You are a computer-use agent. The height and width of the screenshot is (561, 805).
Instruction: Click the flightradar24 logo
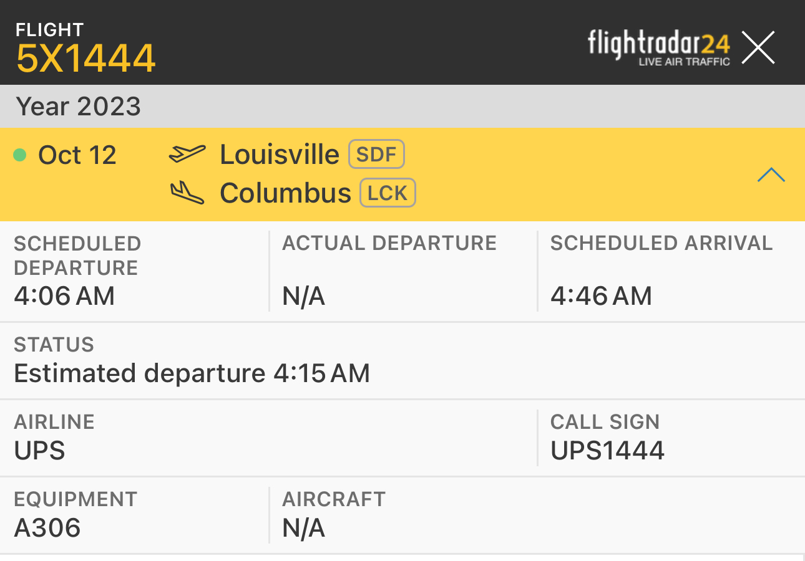tap(659, 47)
